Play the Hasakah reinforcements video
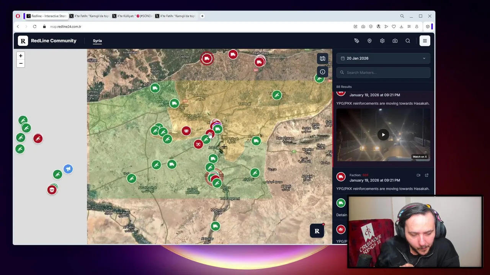Screen dimensions: 490x275 click(383, 134)
